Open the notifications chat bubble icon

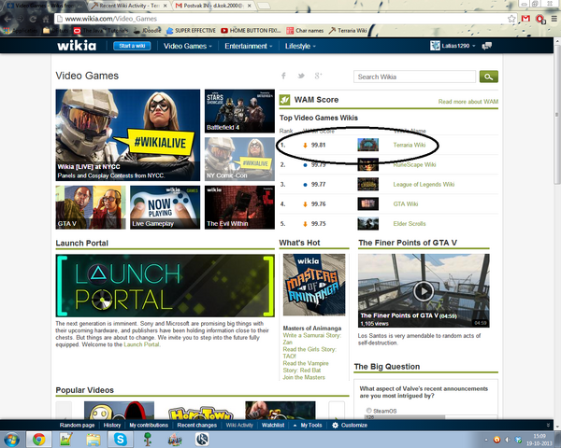click(487, 46)
